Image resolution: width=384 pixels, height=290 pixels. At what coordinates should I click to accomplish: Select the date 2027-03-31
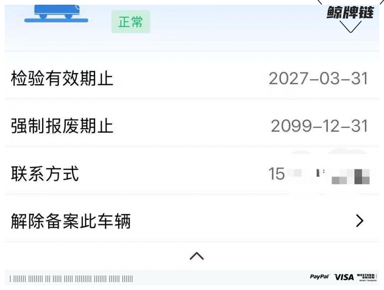point(318,79)
